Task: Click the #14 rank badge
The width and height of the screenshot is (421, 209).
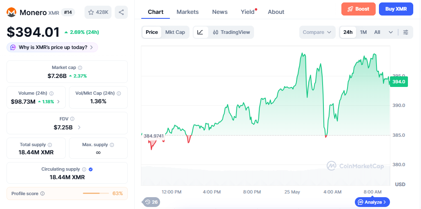Action: click(x=68, y=12)
